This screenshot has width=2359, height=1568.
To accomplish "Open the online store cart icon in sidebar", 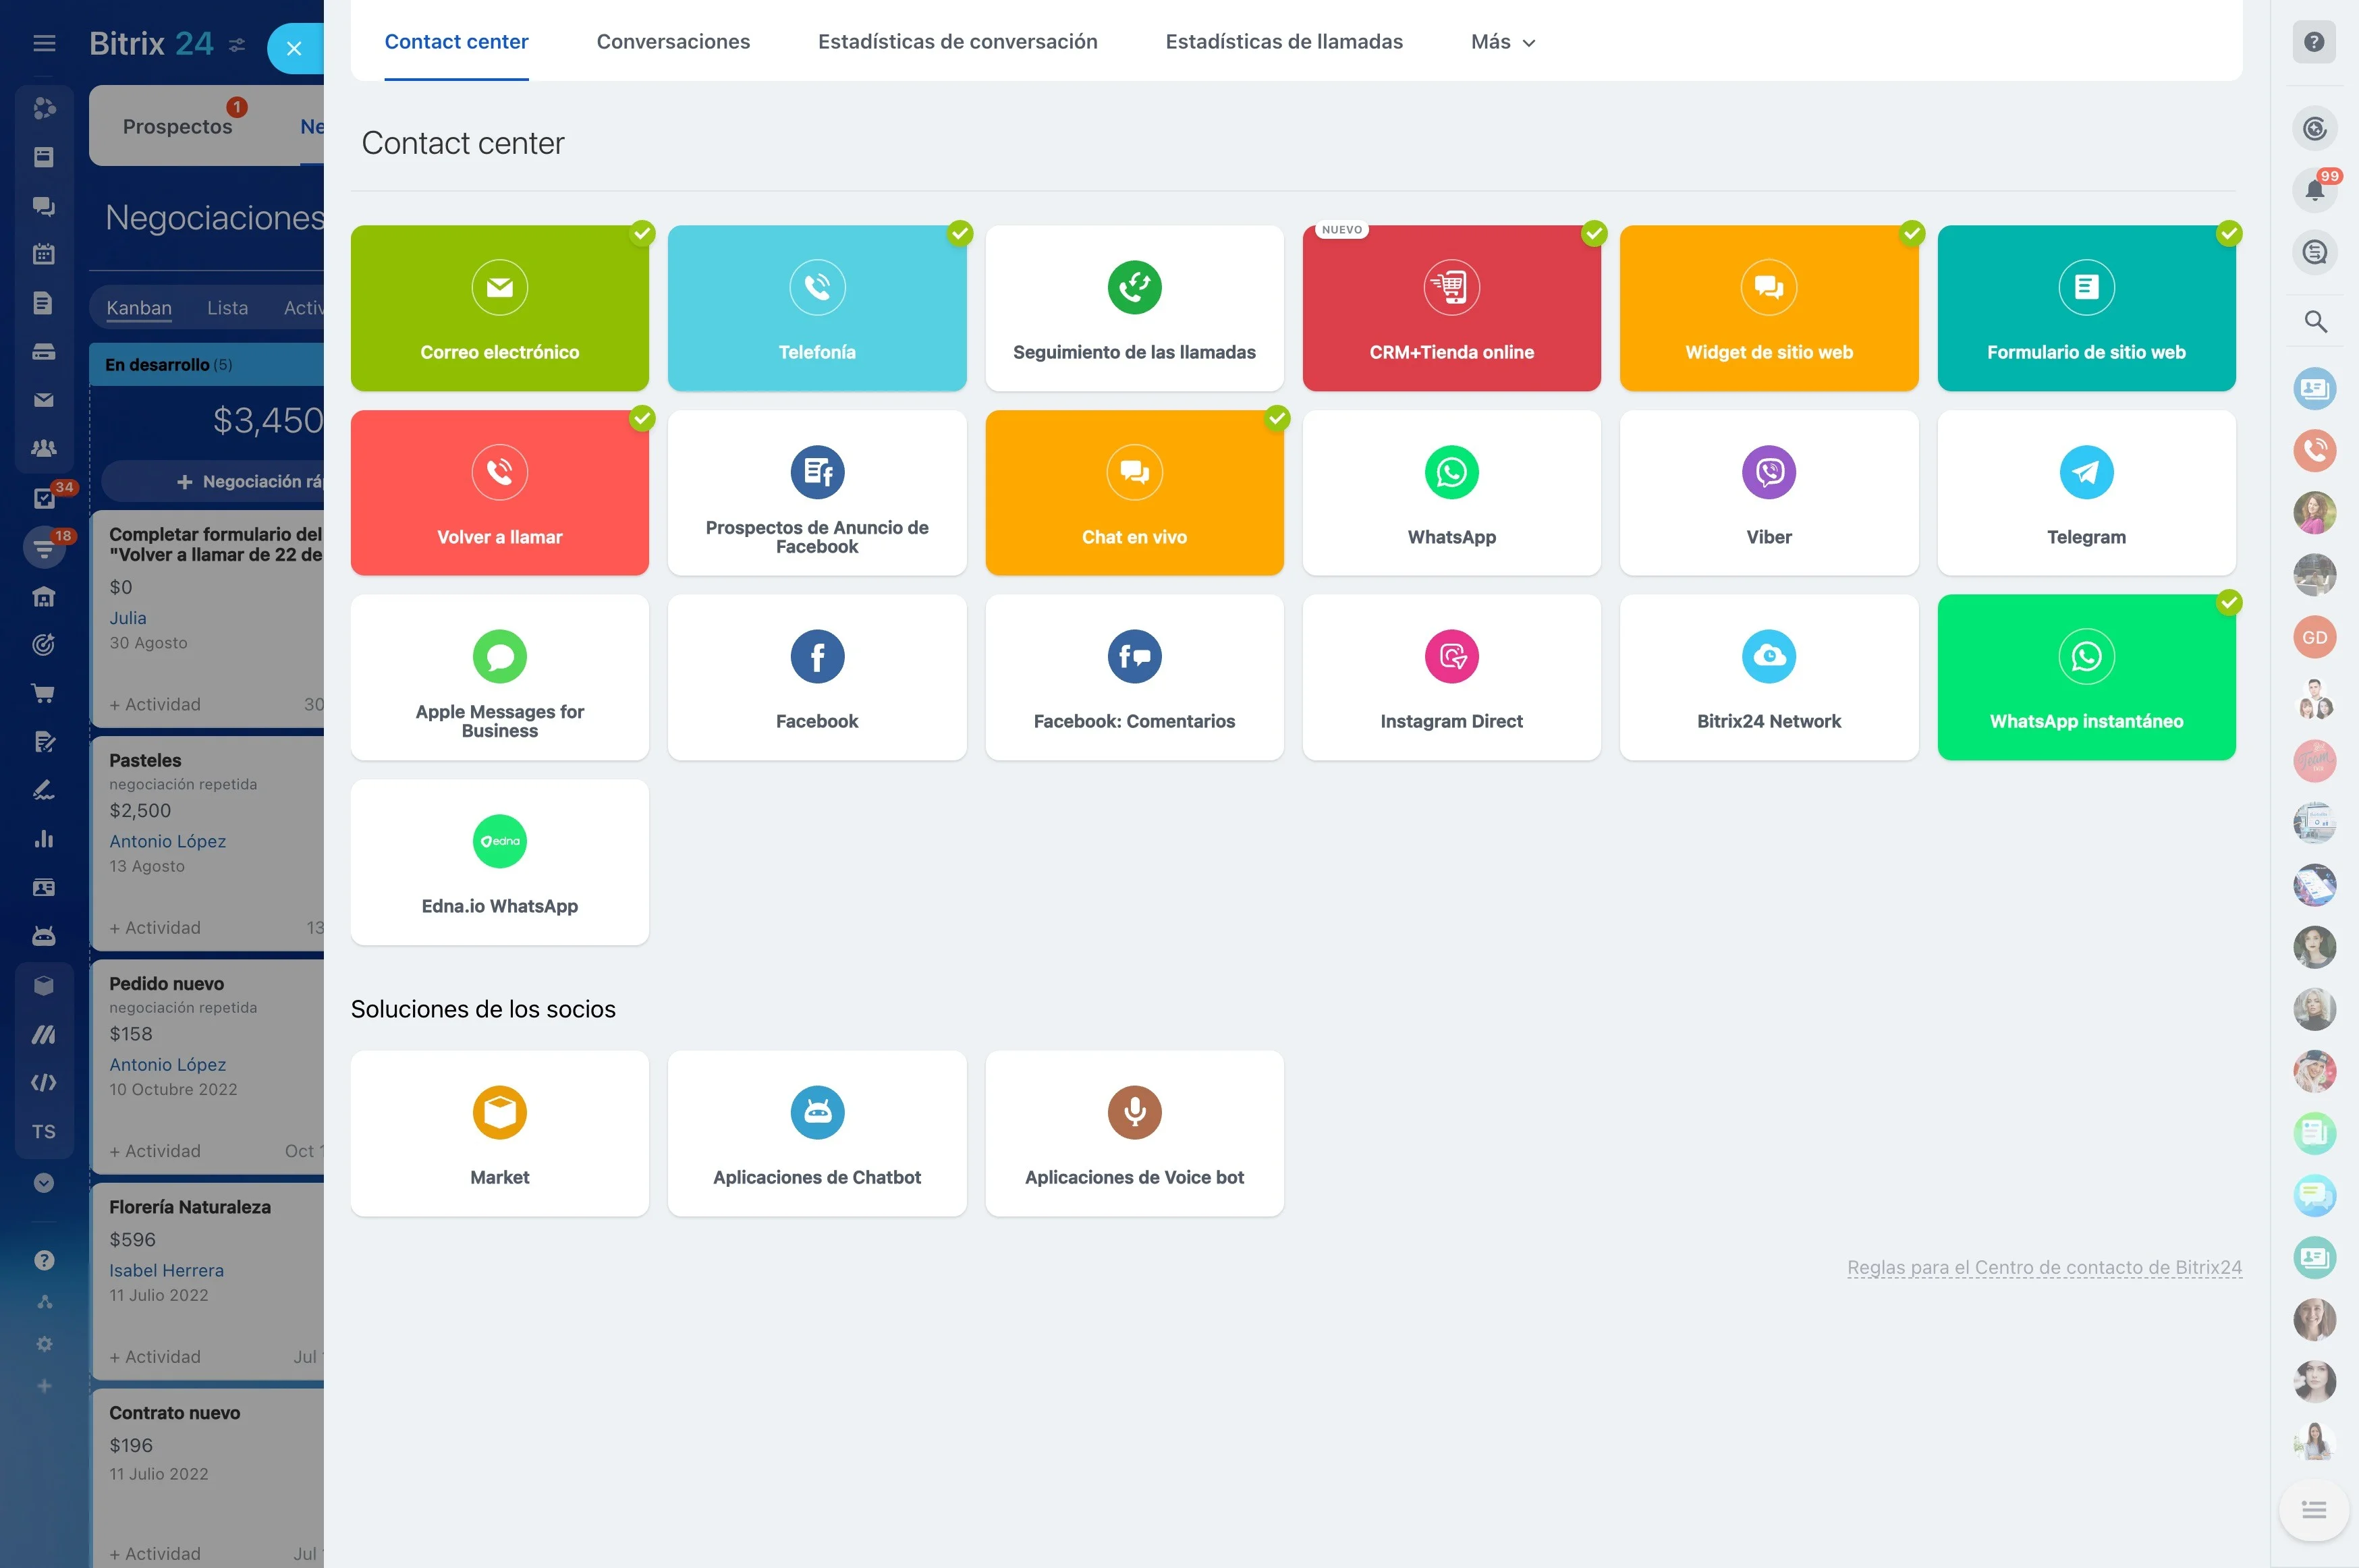I will 44,693.
